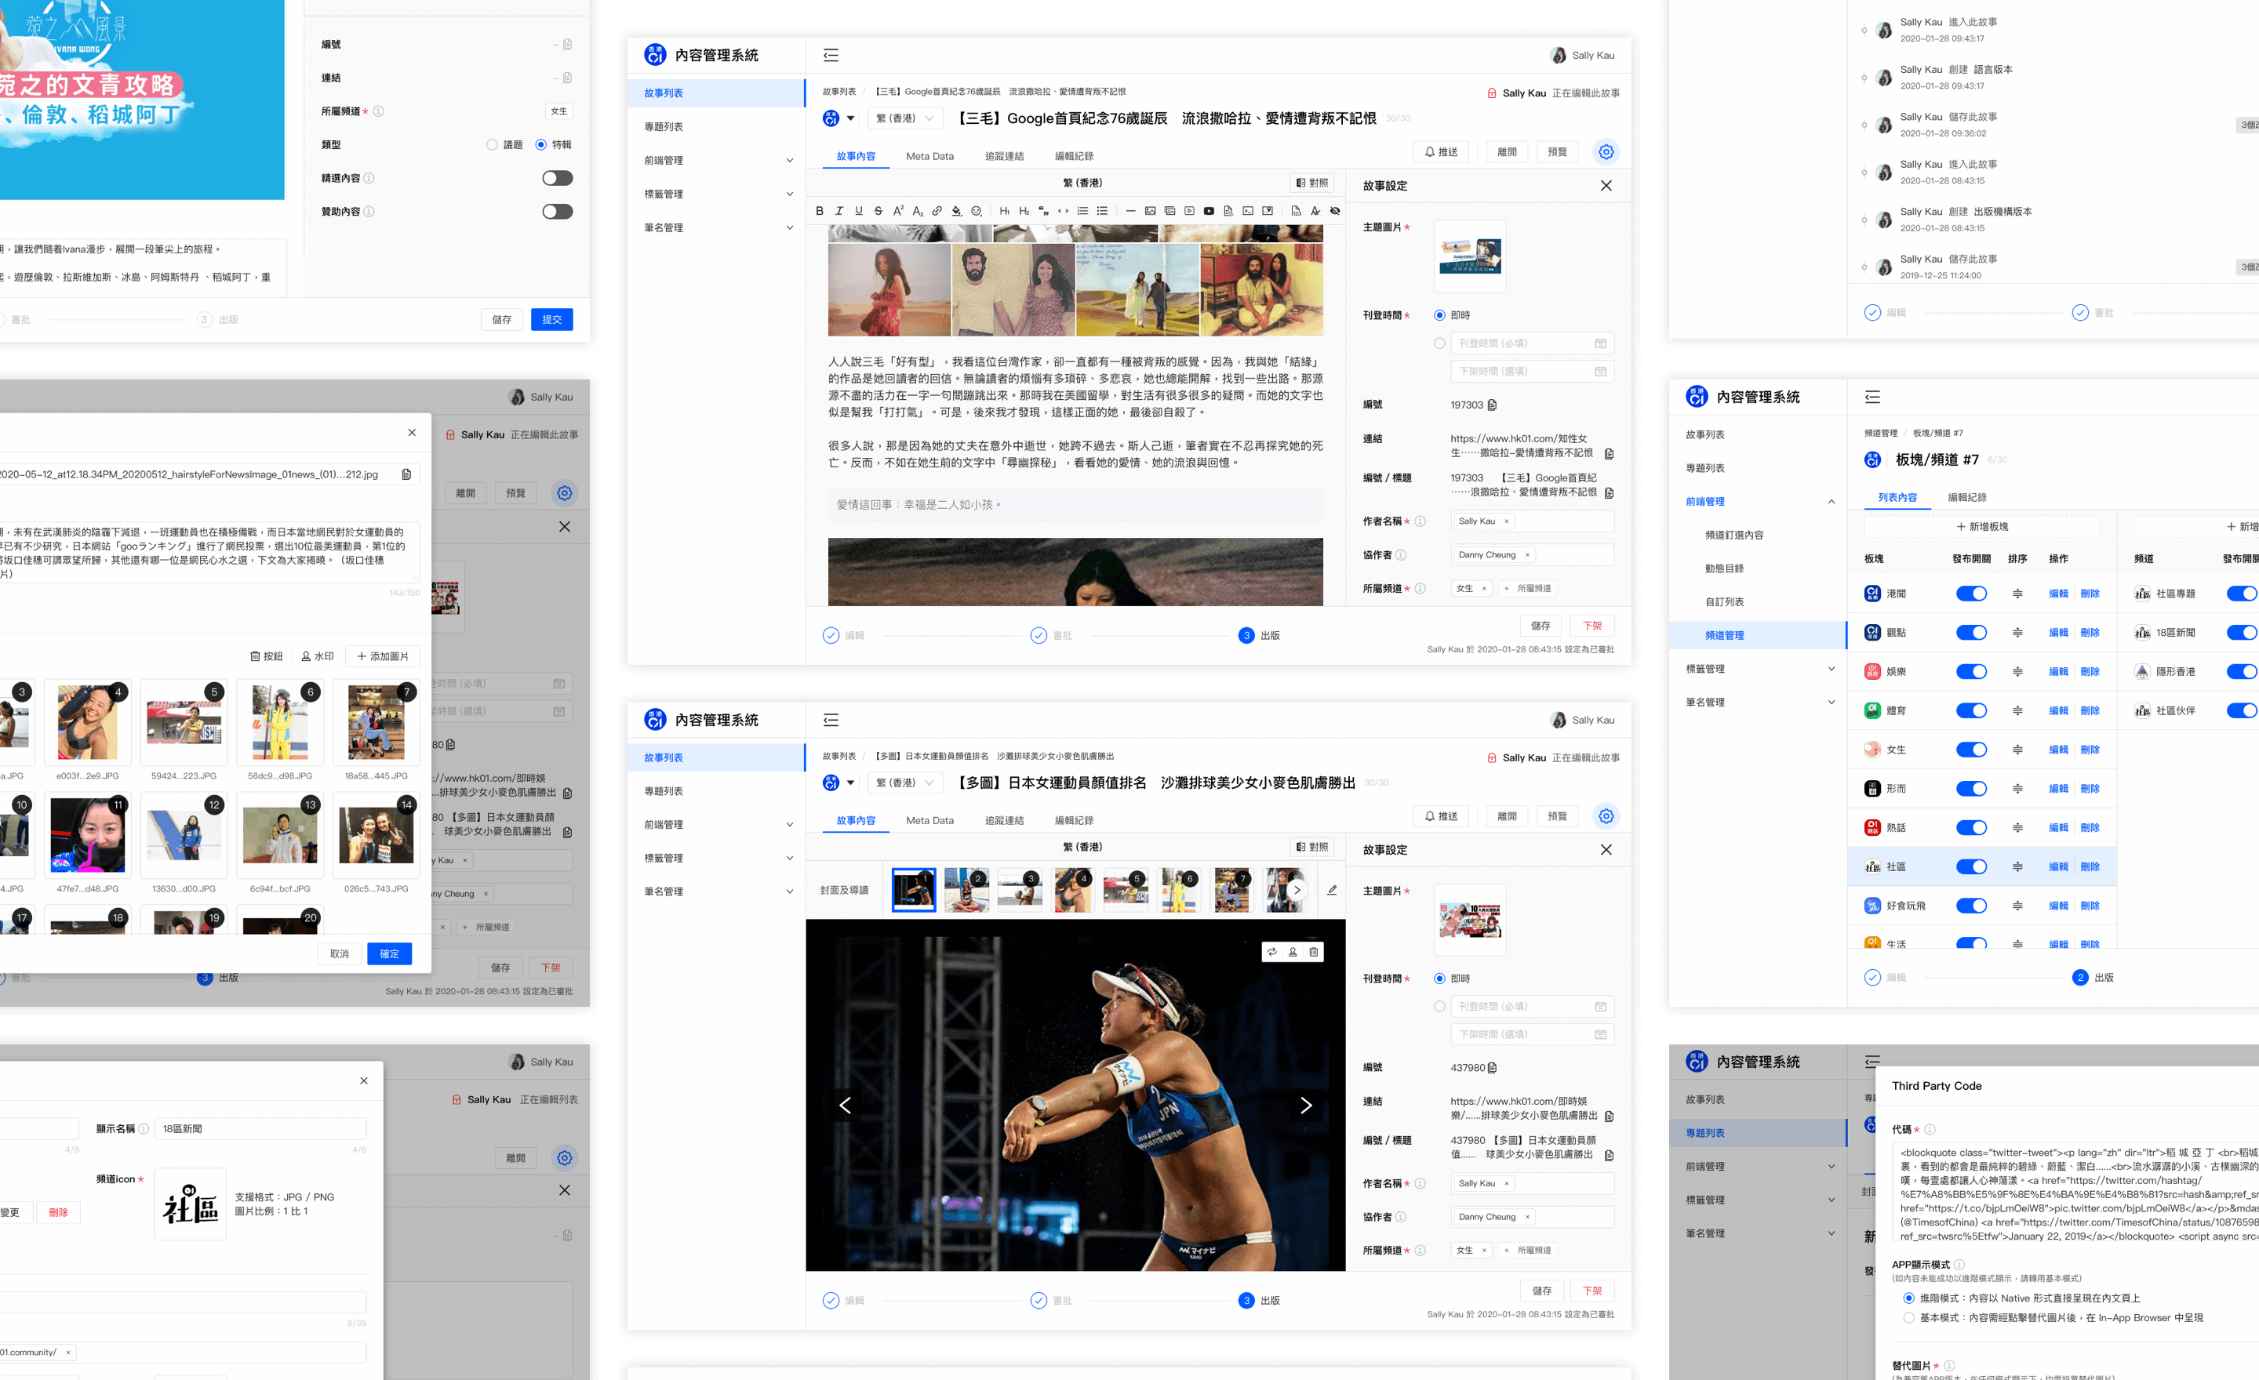Click the blockquote formatting icon

point(1043,211)
